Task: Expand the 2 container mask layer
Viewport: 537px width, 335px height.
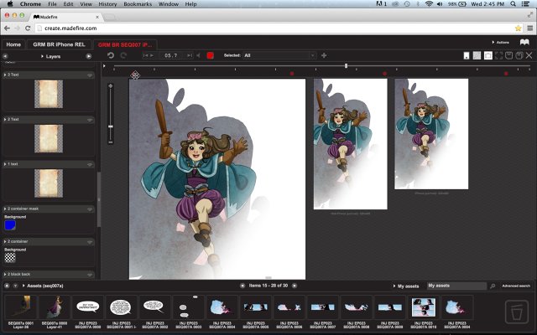Action: point(5,209)
